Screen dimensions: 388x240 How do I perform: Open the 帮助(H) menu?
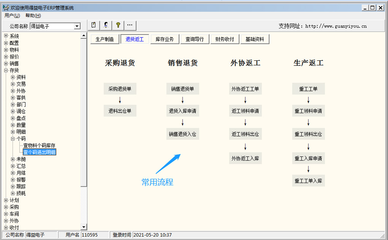tap(33, 16)
